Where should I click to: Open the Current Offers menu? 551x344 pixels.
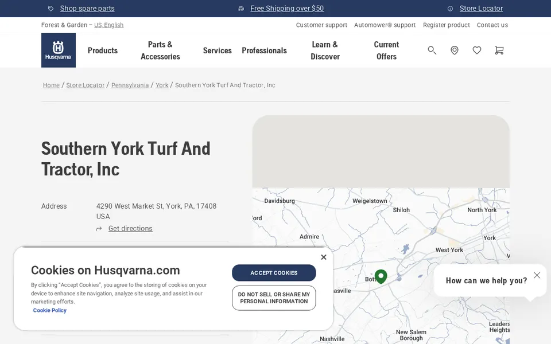[x=386, y=50]
